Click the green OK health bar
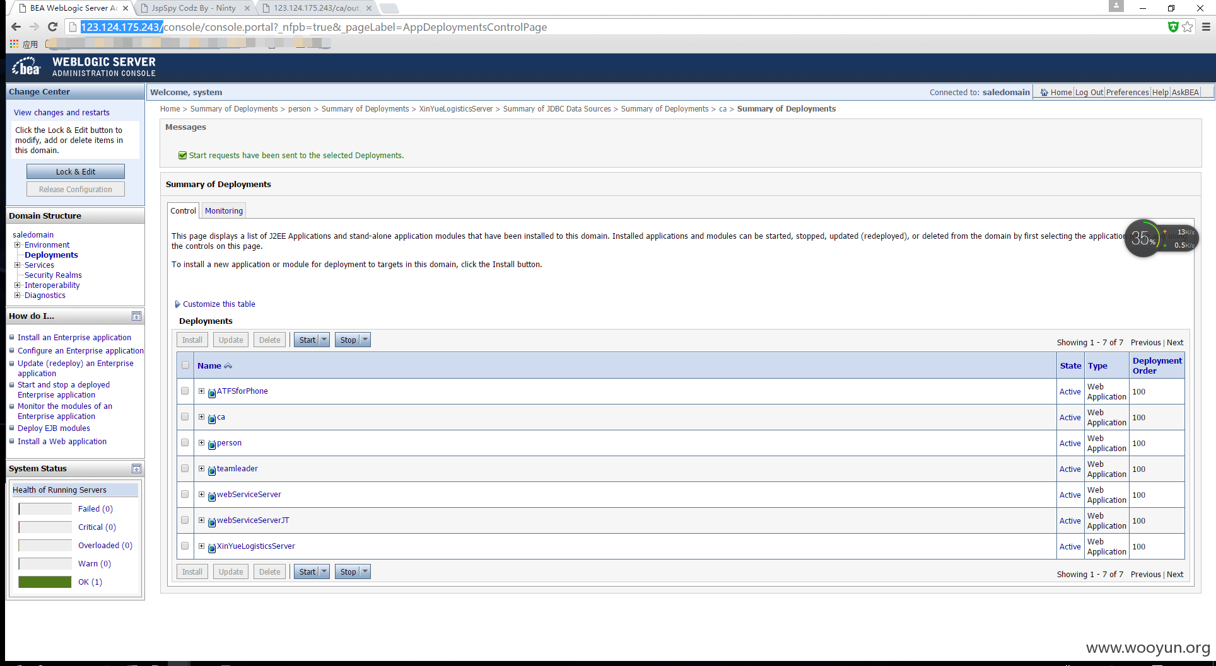Image resolution: width=1216 pixels, height=666 pixels. (45, 582)
